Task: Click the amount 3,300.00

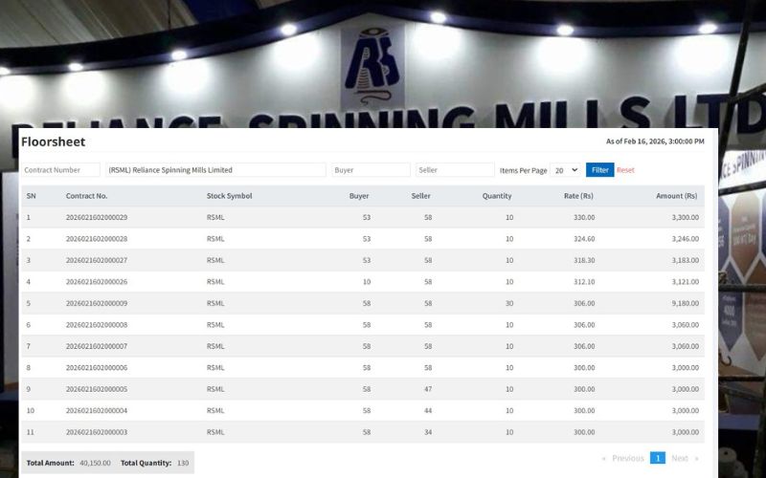Action: click(x=686, y=217)
